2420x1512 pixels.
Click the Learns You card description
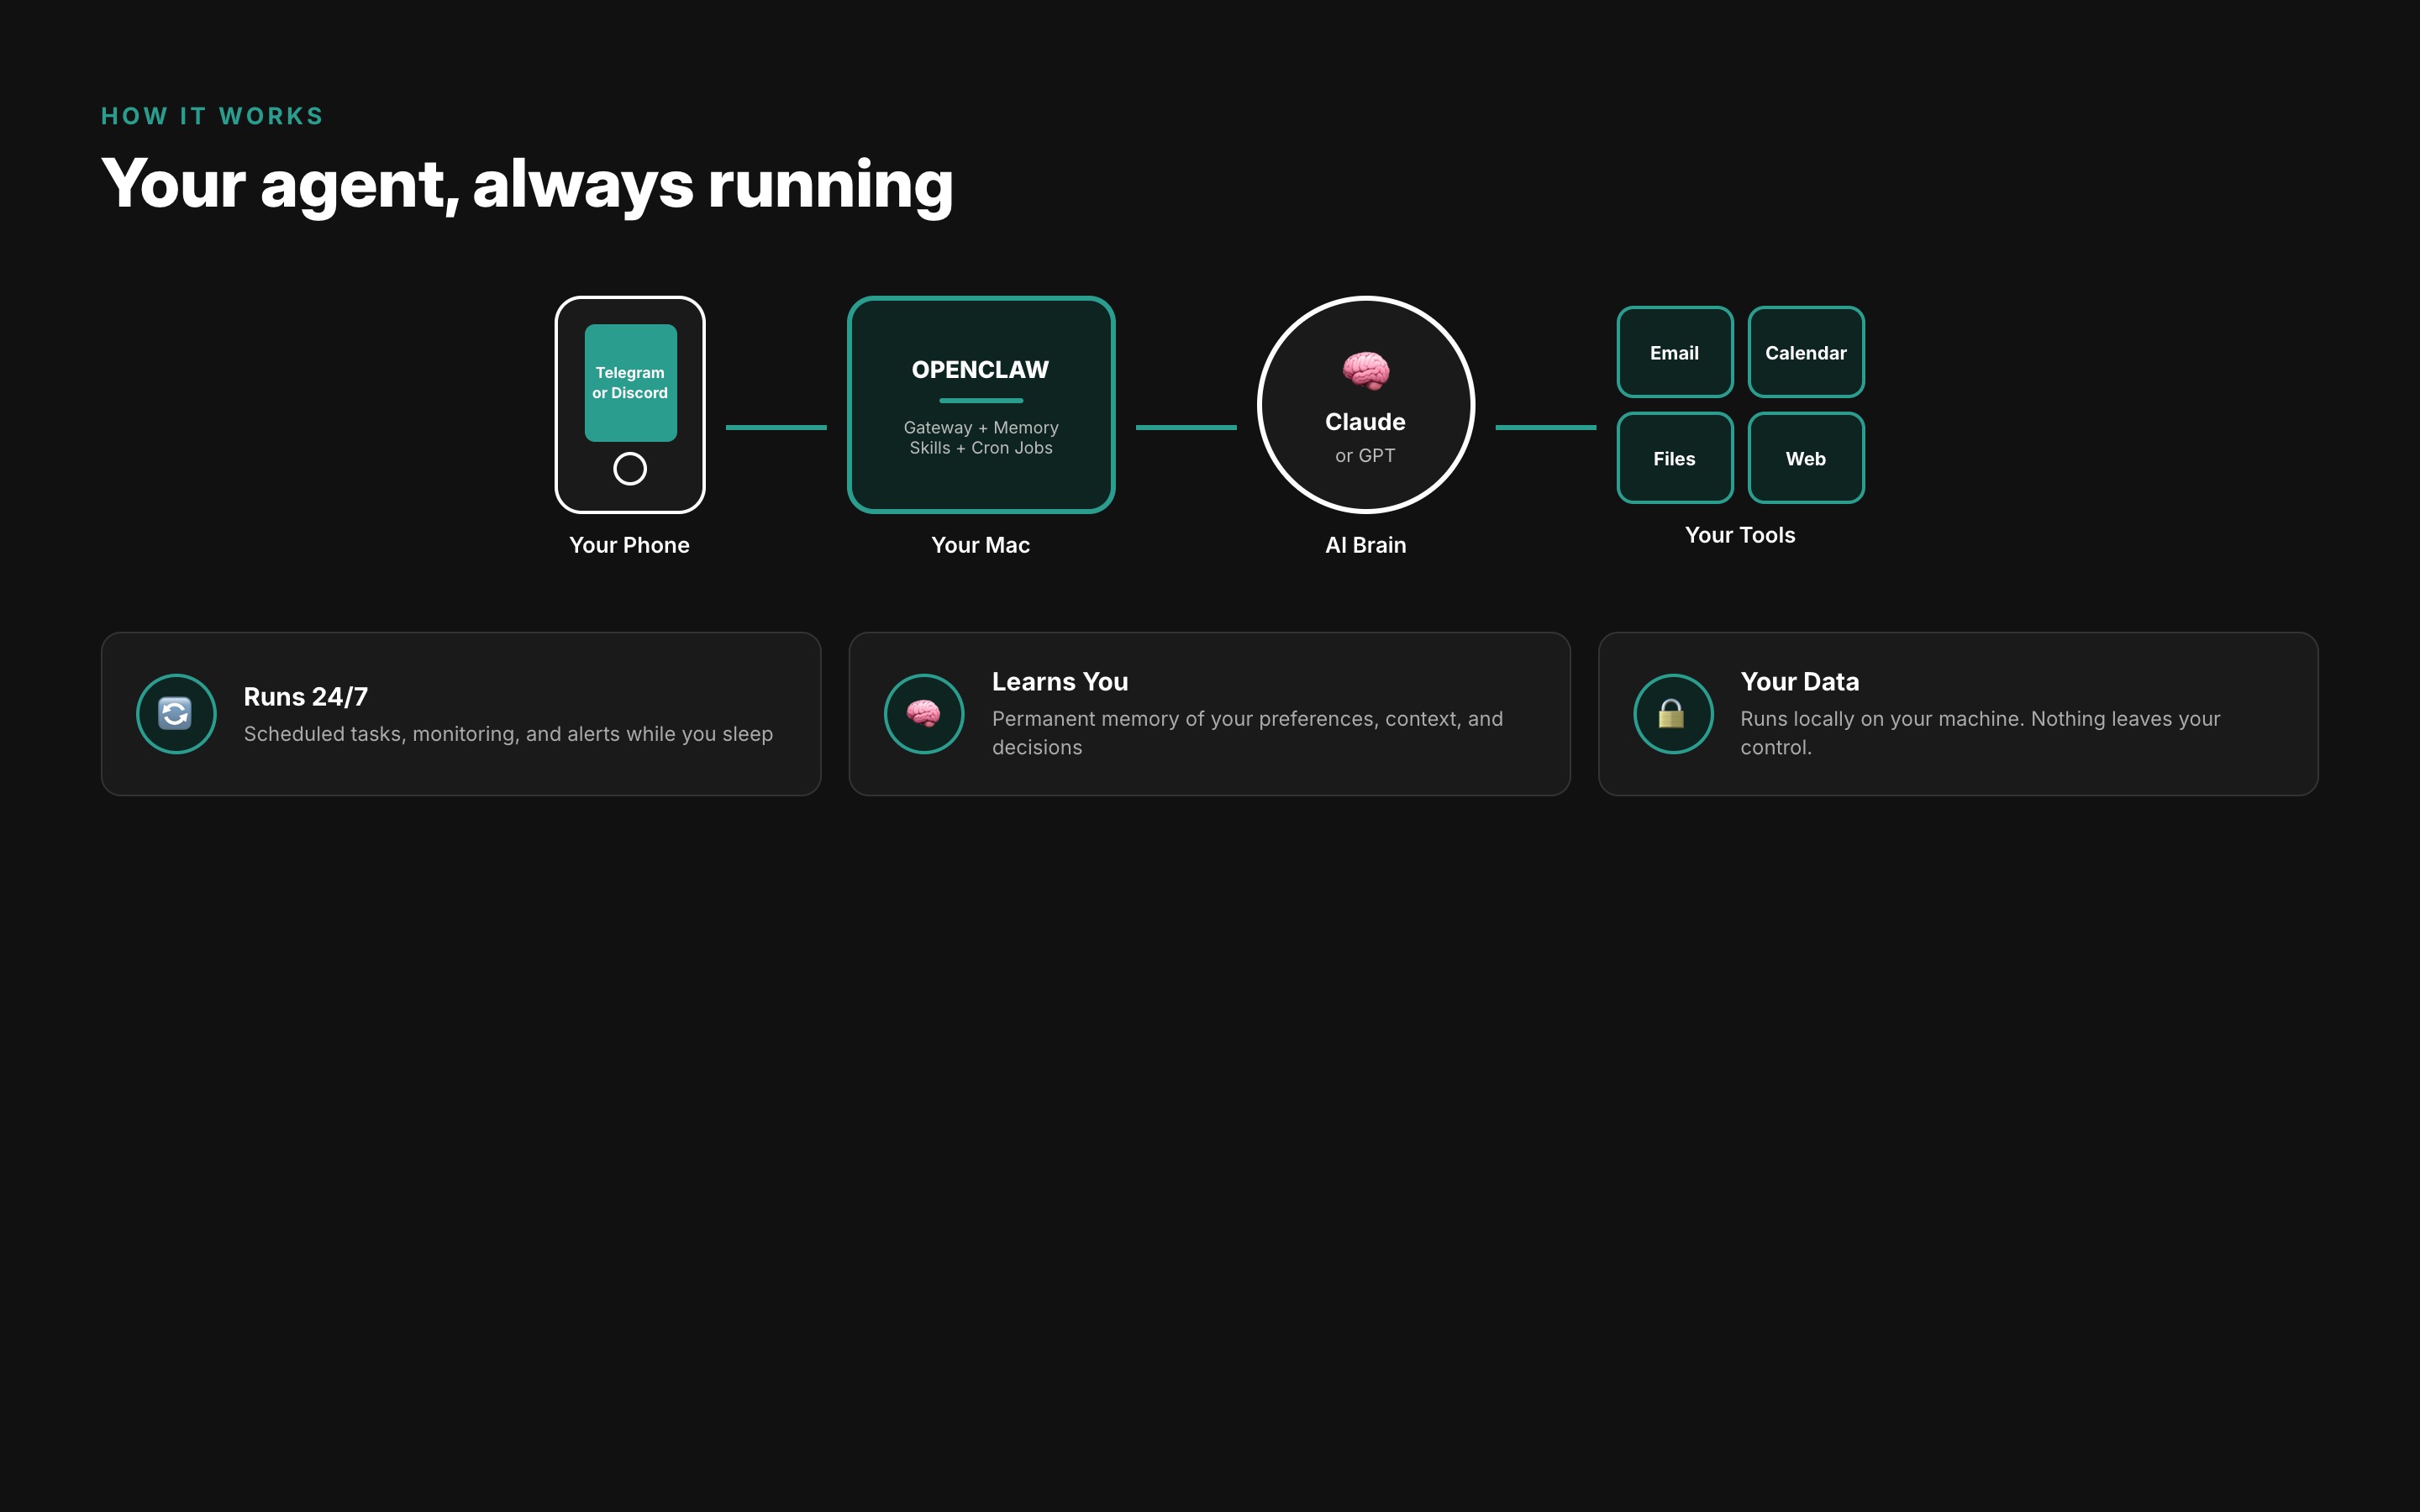coord(1246,733)
